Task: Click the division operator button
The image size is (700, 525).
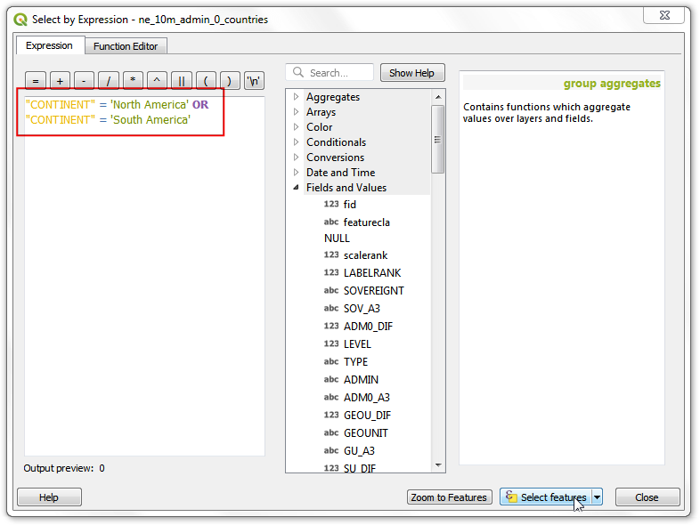Action: pyautogui.click(x=109, y=81)
